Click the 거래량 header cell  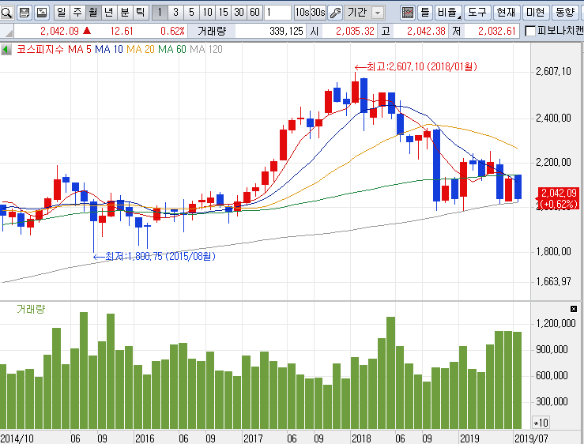coord(212,31)
